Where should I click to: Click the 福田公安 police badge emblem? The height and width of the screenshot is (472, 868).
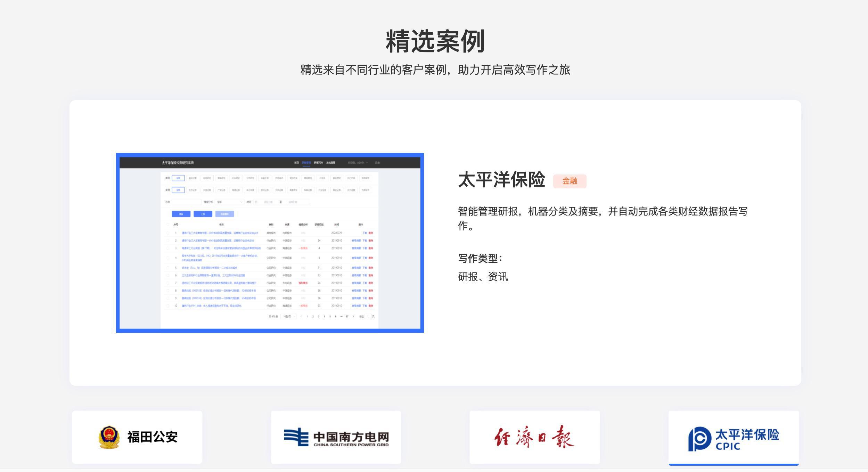click(x=109, y=437)
